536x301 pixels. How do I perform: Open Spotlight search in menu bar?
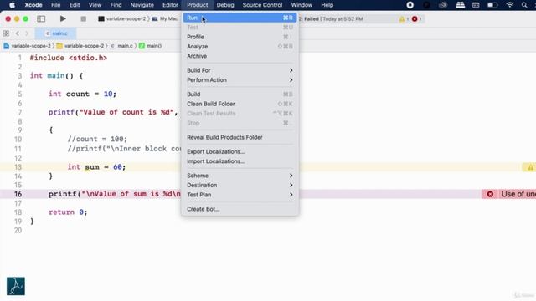(524, 5)
